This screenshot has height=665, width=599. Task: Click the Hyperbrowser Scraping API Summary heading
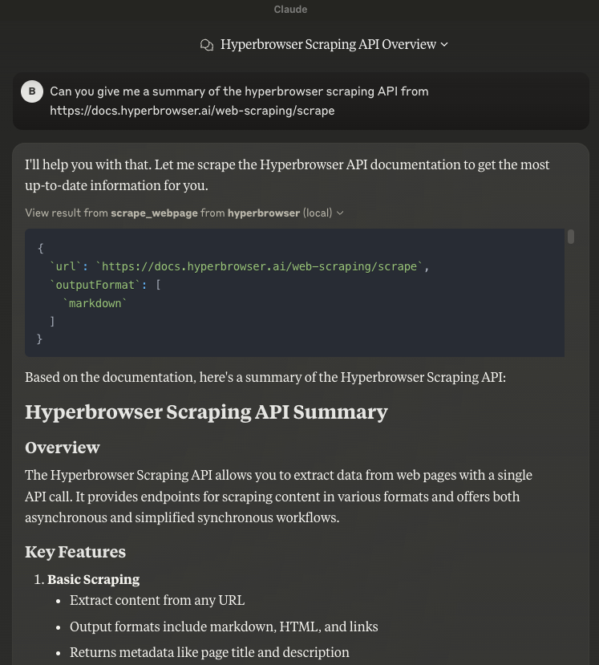(x=206, y=412)
